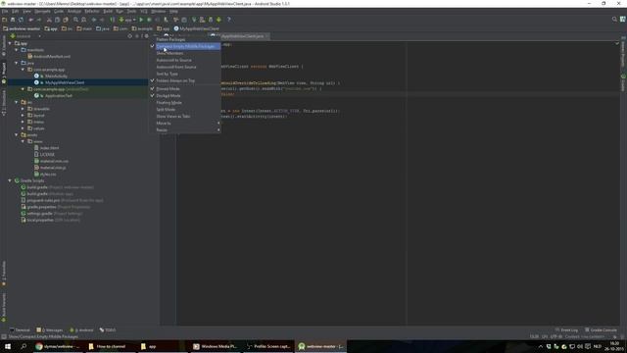
Task: Collapse the manifests folder node
Action: [17, 50]
